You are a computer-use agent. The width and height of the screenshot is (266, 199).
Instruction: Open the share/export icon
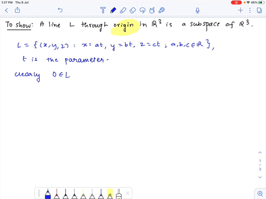point(17,10)
